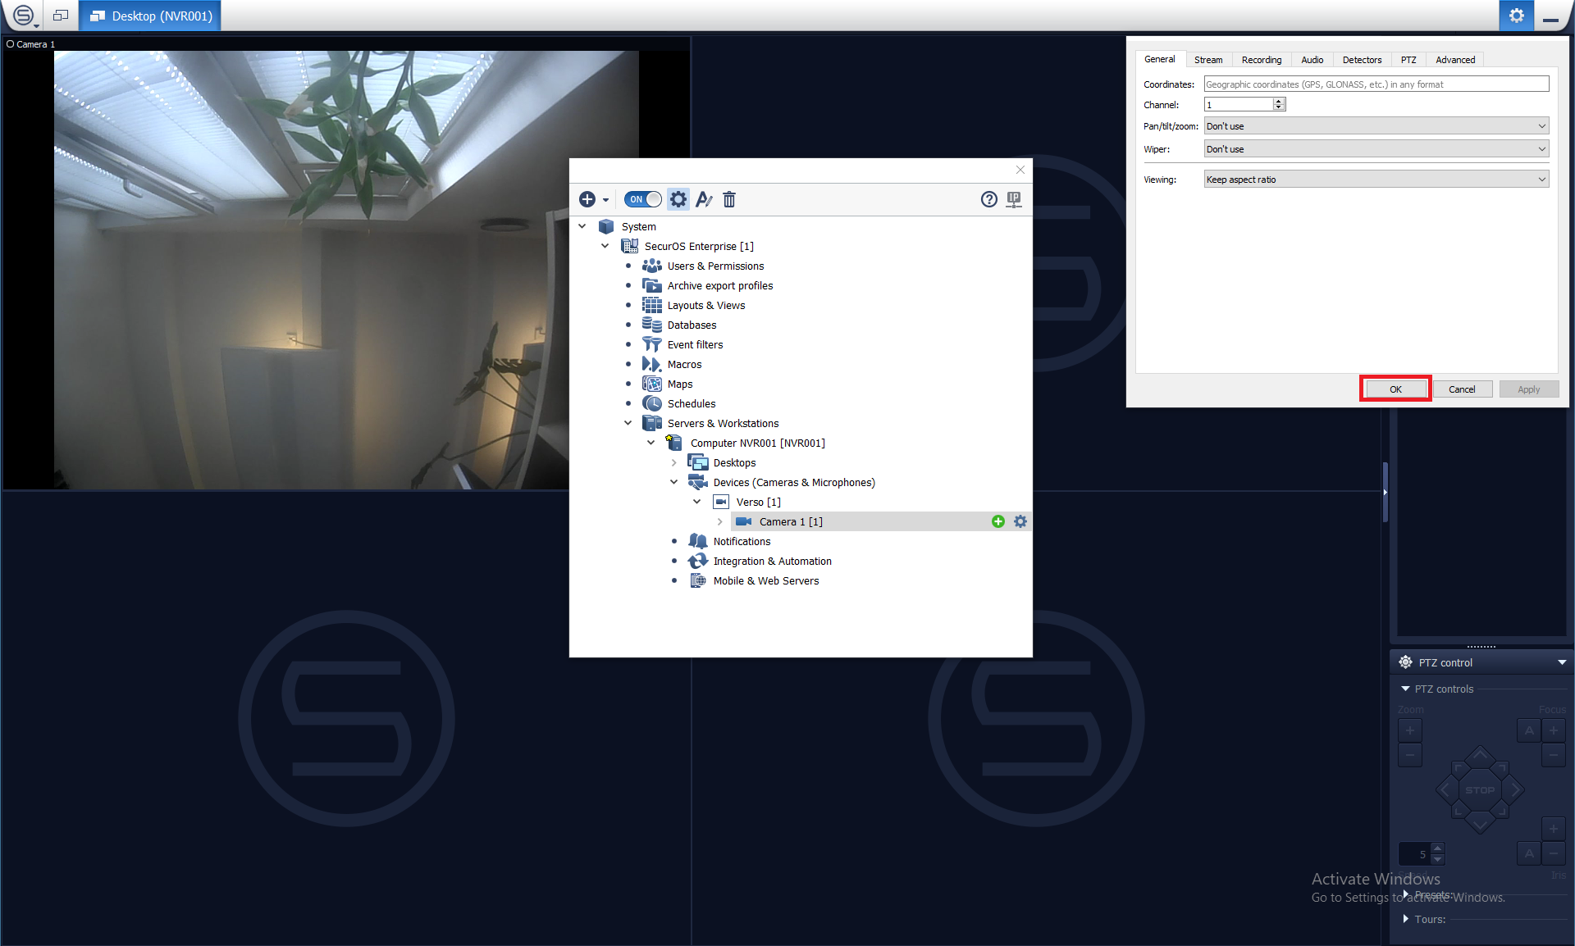
Task: Click the Cancel button
Action: click(1462, 389)
